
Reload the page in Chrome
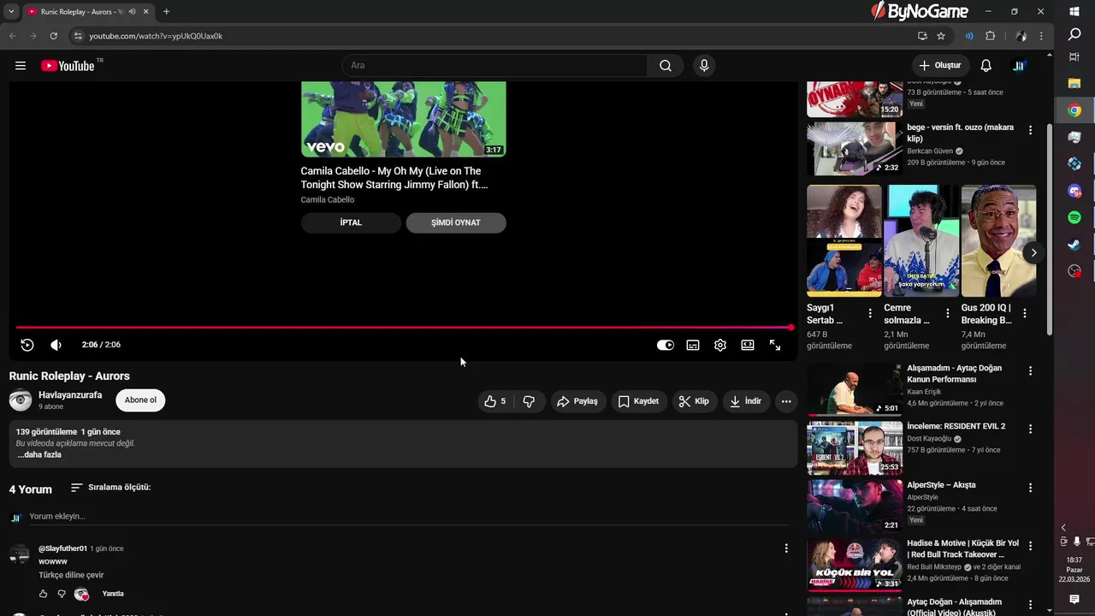pyautogui.click(x=53, y=36)
